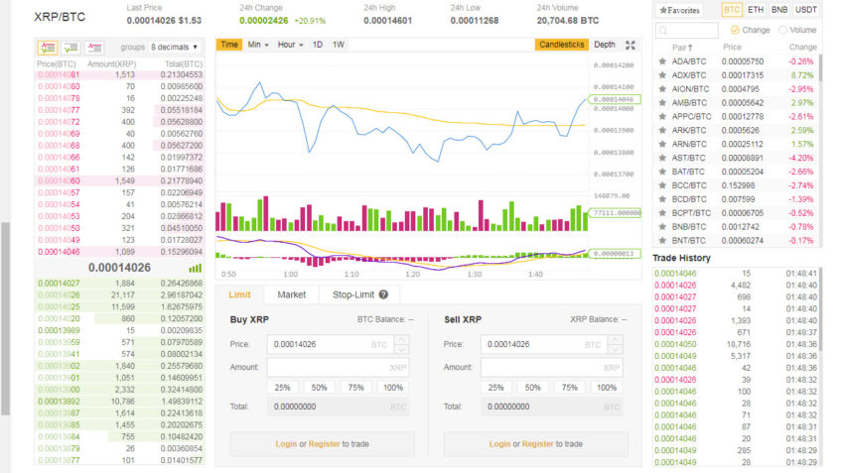The image size is (842, 473).
Task: Click the star beside ADA/BTC pair
Action: [x=662, y=61]
